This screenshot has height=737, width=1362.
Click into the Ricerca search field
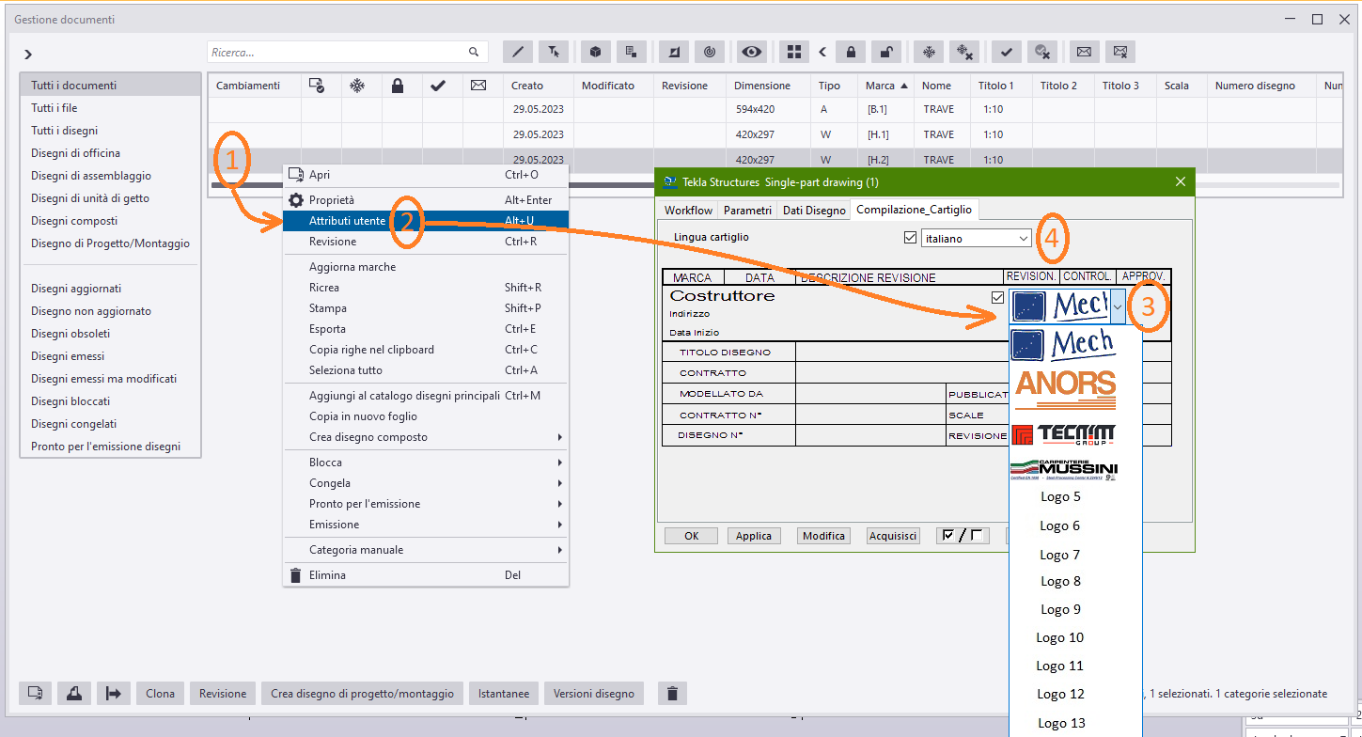(338, 53)
